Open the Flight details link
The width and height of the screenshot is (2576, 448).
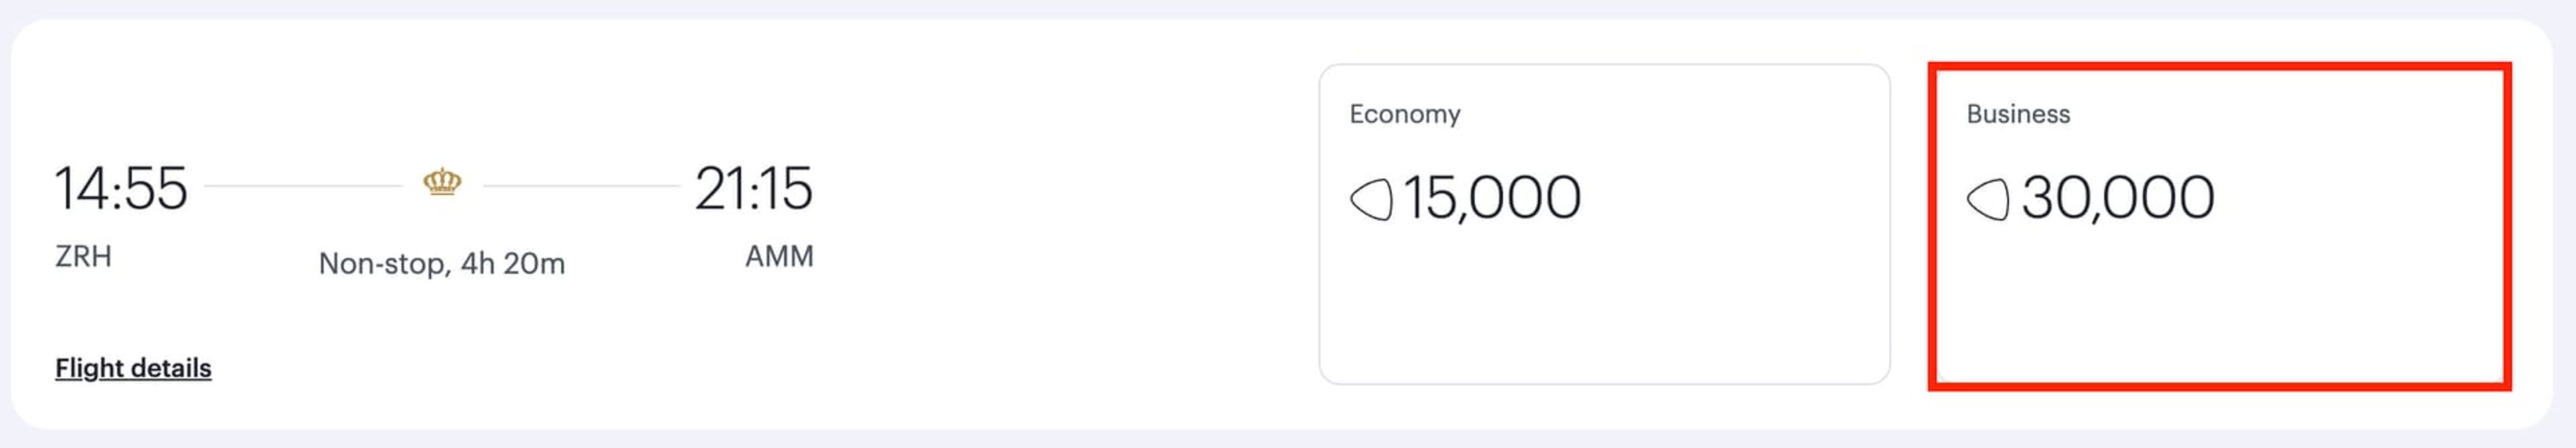click(x=133, y=368)
